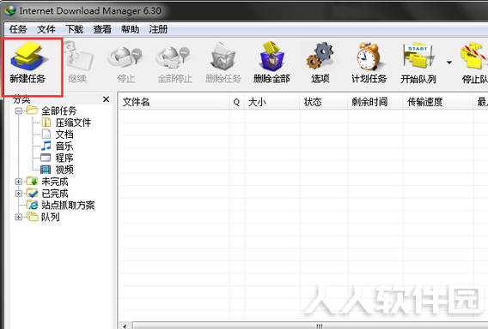
Task: Select 视频 category
Action: click(64, 170)
